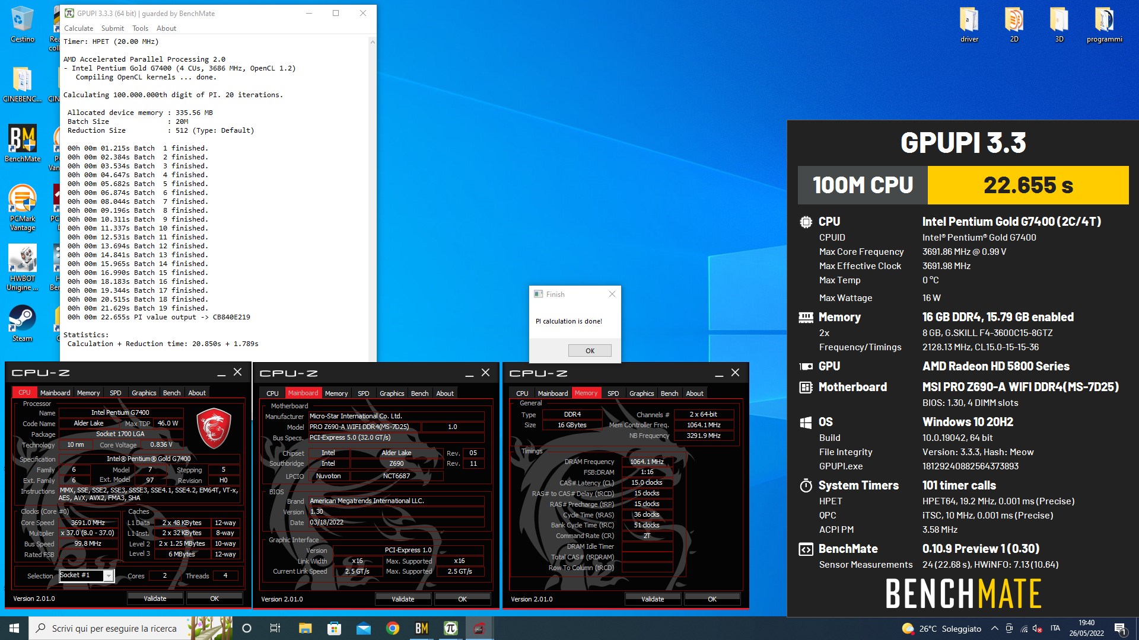
Task: Open the Graphics tab in the Mainboard CPU-Z window
Action: (392, 393)
